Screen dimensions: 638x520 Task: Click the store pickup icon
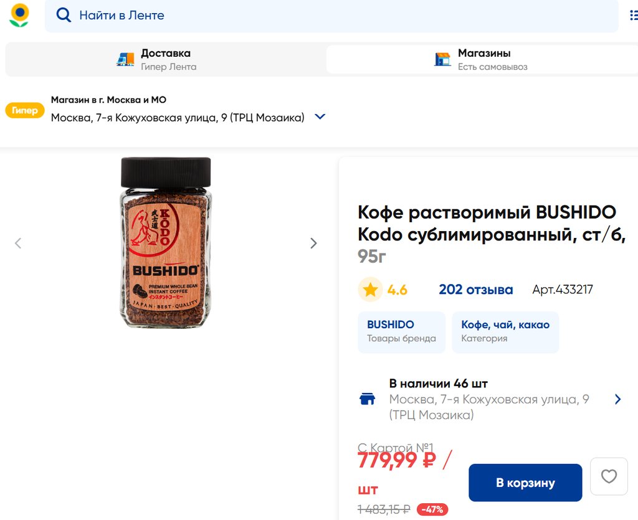pos(442,59)
